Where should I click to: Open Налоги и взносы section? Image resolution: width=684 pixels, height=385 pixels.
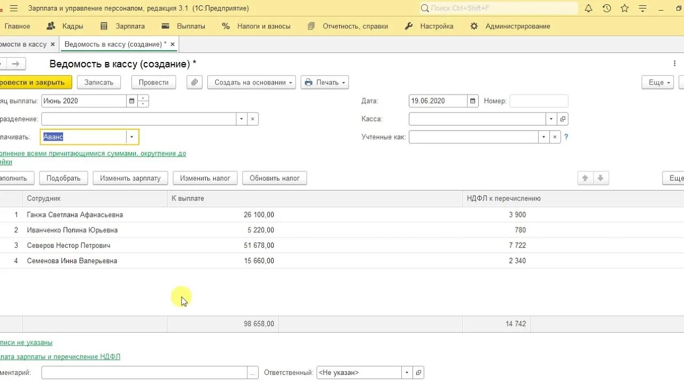(256, 26)
